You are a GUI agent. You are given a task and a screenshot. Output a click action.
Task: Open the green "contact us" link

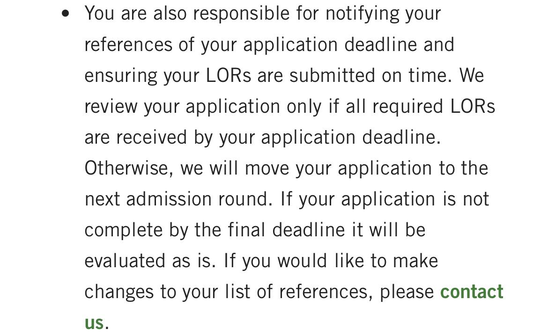click(x=471, y=292)
